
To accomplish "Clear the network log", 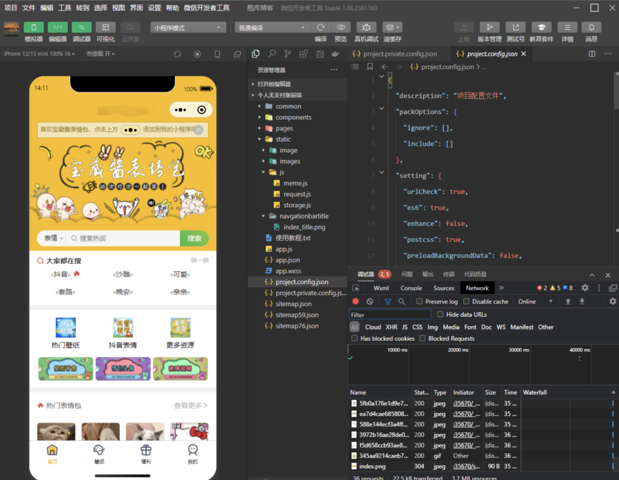I will click(370, 301).
